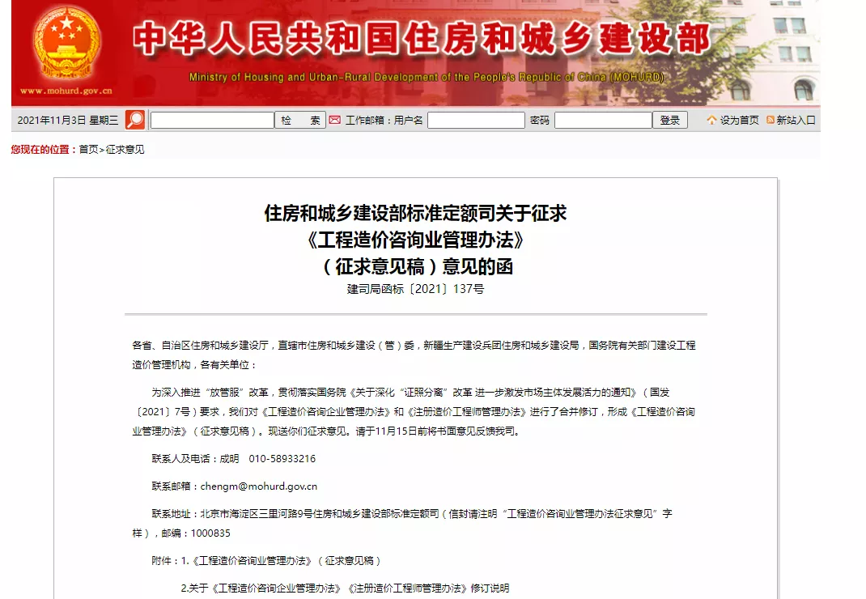
Task: Click the orange magnifier search icon
Action: [x=135, y=120]
